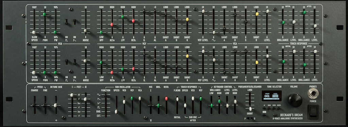Toggle channel II VCO sawtooth ON switch
This screenshot has width=348, height=127.
click(74, 62)
